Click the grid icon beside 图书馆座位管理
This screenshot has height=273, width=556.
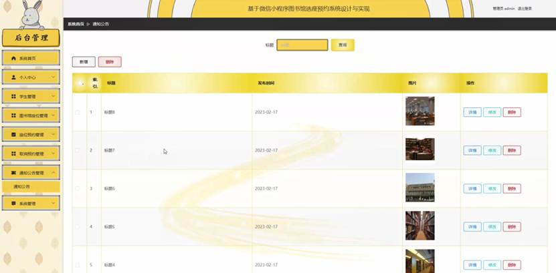pyautogui.click(x=14, y=115)
